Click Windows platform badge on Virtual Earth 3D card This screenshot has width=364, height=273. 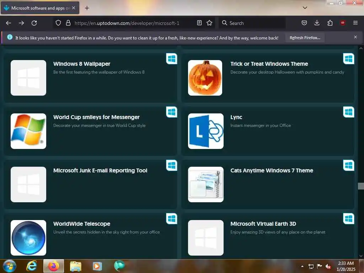tap(349, 219)
